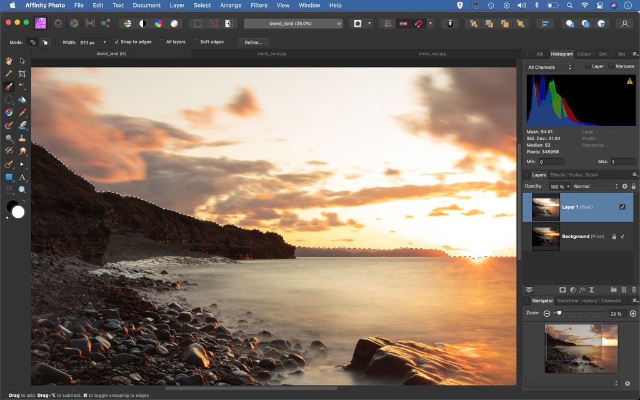Click the Background layer thumbnail

[546, 236]
